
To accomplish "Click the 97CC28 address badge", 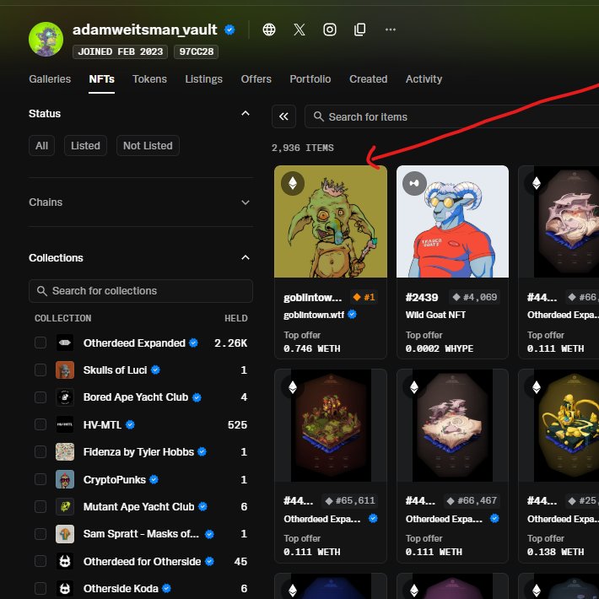I will [x=196, y=51].
